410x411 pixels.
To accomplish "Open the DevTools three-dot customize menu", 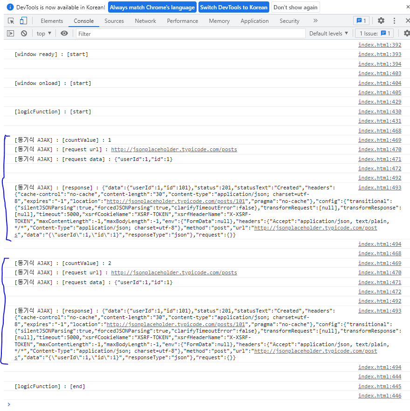I will coord(394,21).
